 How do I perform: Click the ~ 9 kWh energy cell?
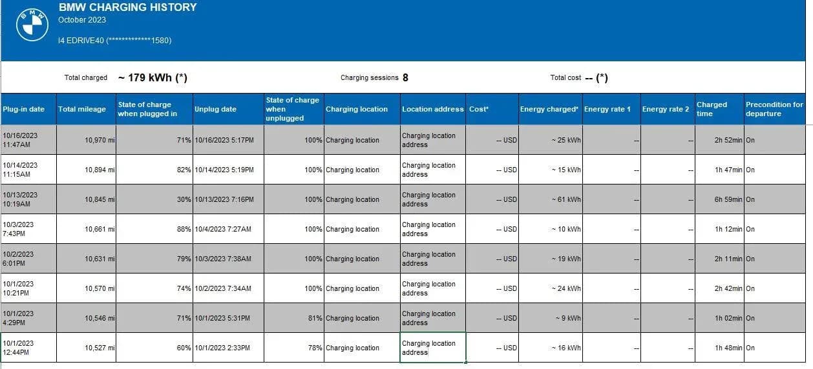(551, 318)
